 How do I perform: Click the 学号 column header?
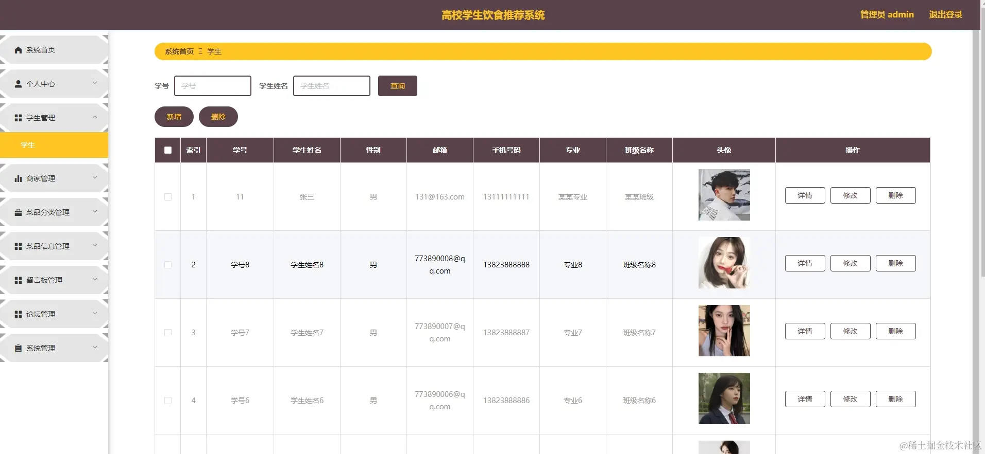[x=240, y=150]
